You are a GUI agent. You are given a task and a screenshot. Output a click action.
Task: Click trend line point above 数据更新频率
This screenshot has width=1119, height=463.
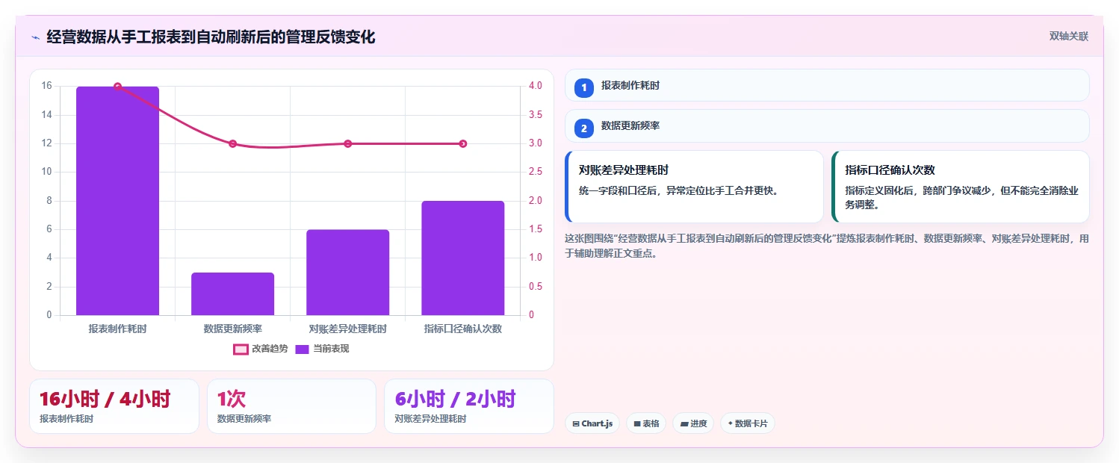pos(232,143)
